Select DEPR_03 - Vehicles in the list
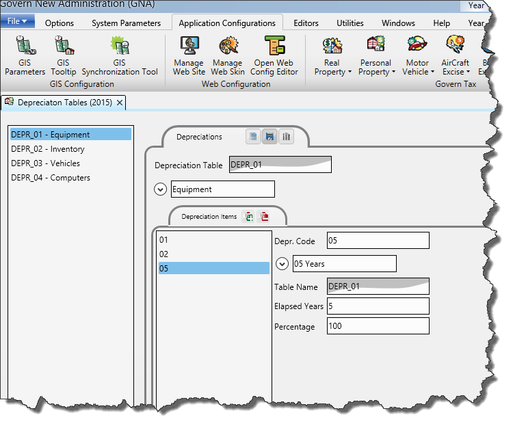 click(x=46, y=163)
